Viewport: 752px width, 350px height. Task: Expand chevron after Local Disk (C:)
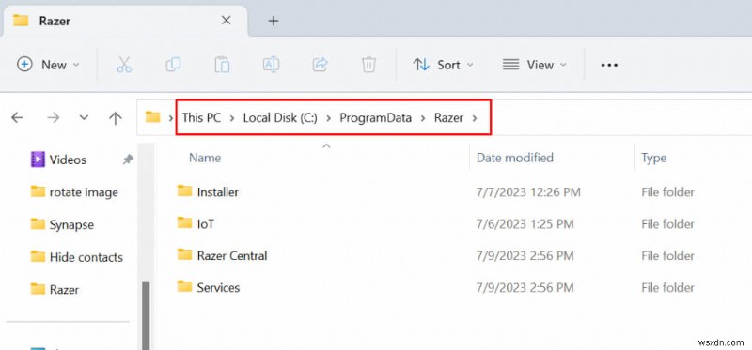[328, 118]
